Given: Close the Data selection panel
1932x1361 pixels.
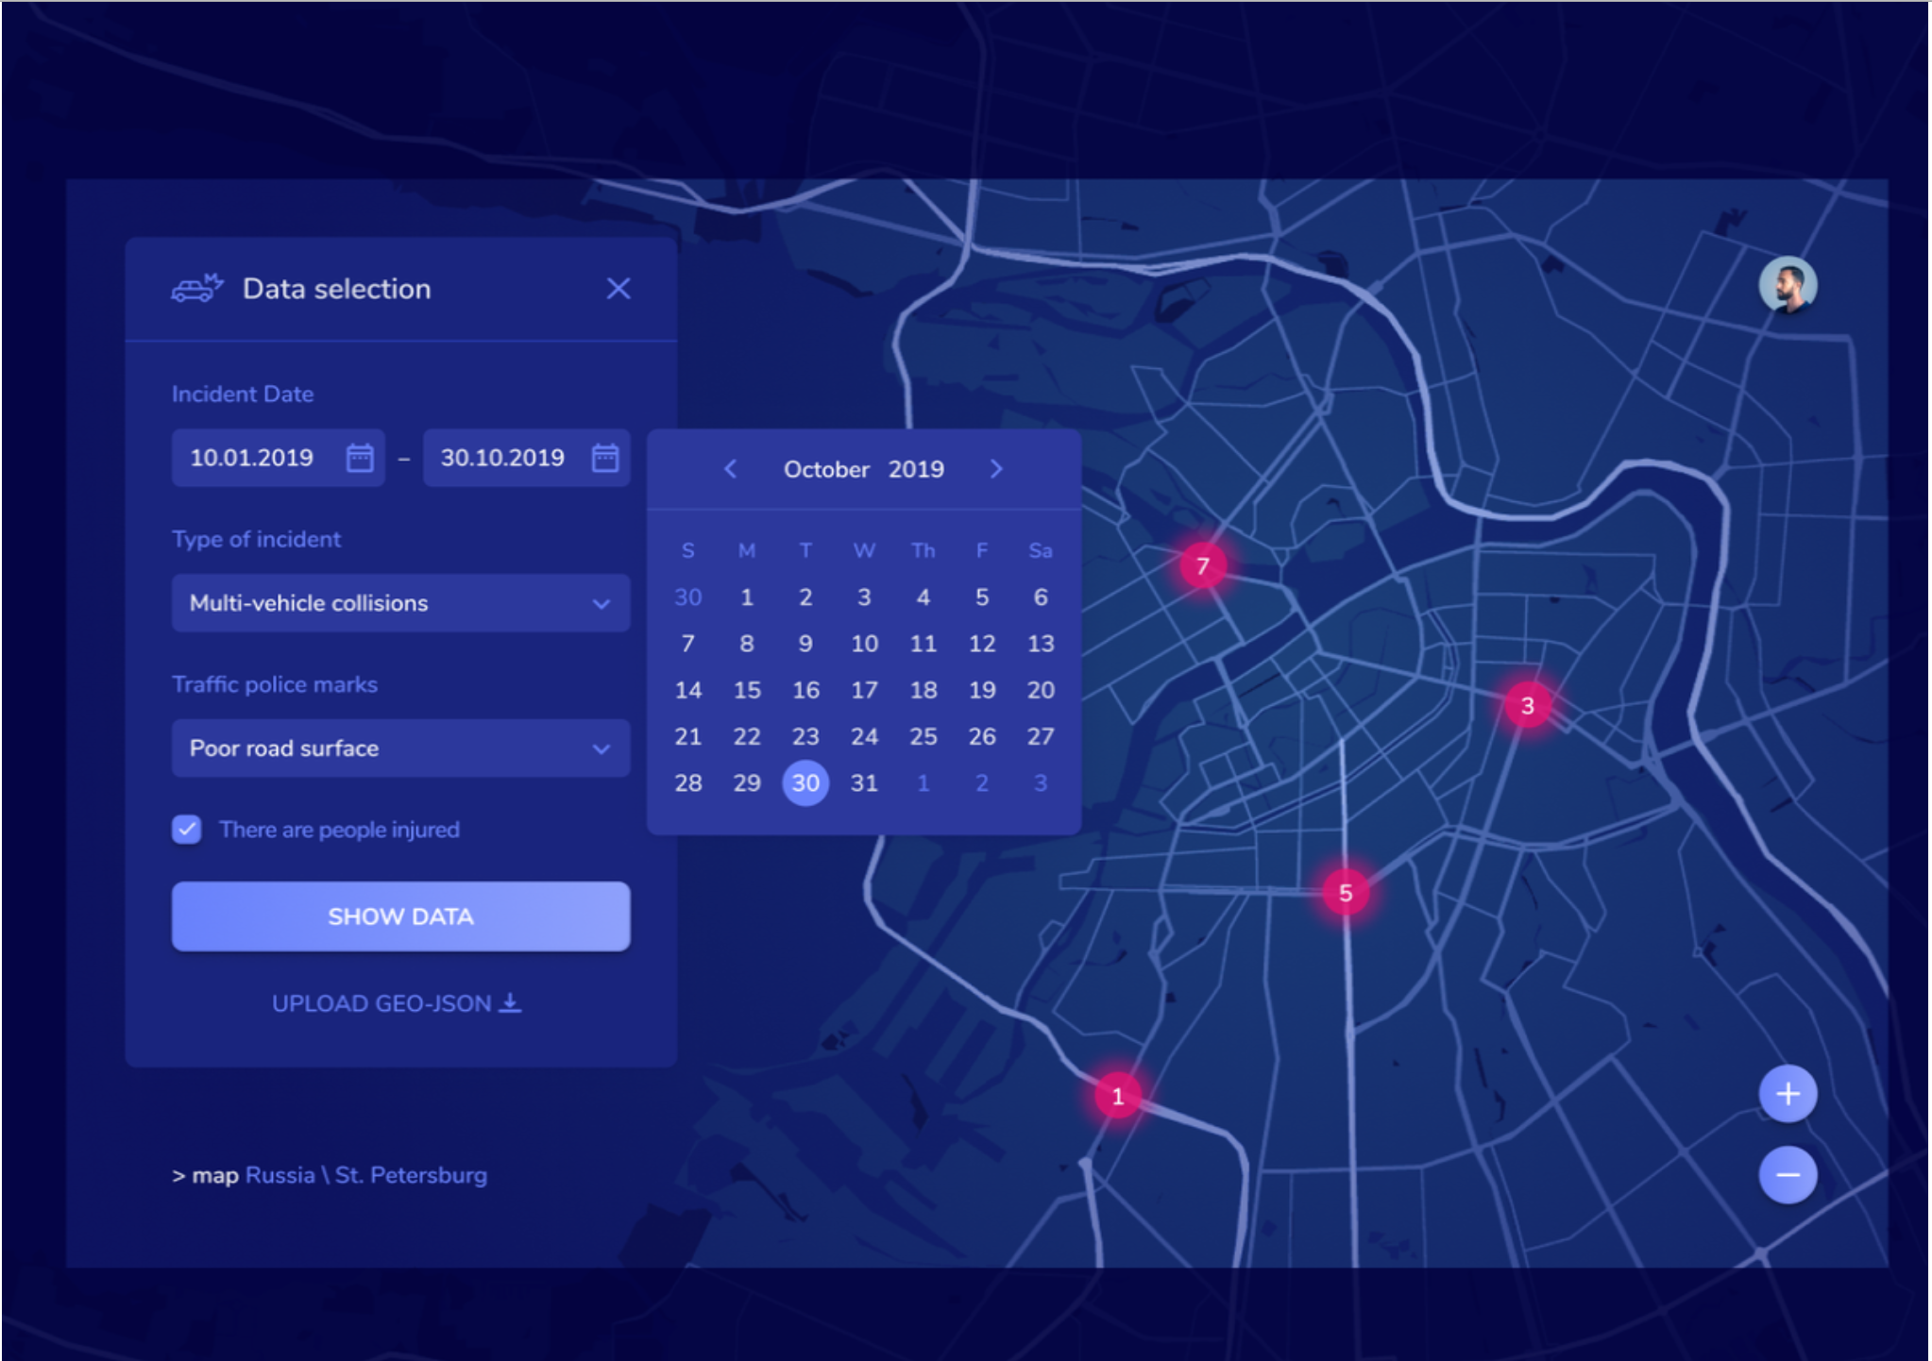Looking at the screenshot, I should (x=619, y=289).
